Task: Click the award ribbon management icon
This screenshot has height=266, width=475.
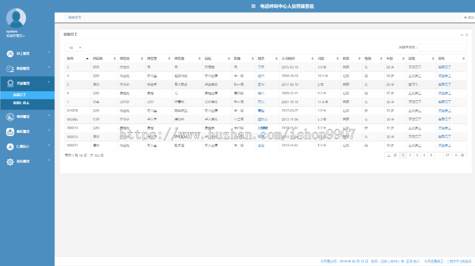Action: tap(10, 83)
